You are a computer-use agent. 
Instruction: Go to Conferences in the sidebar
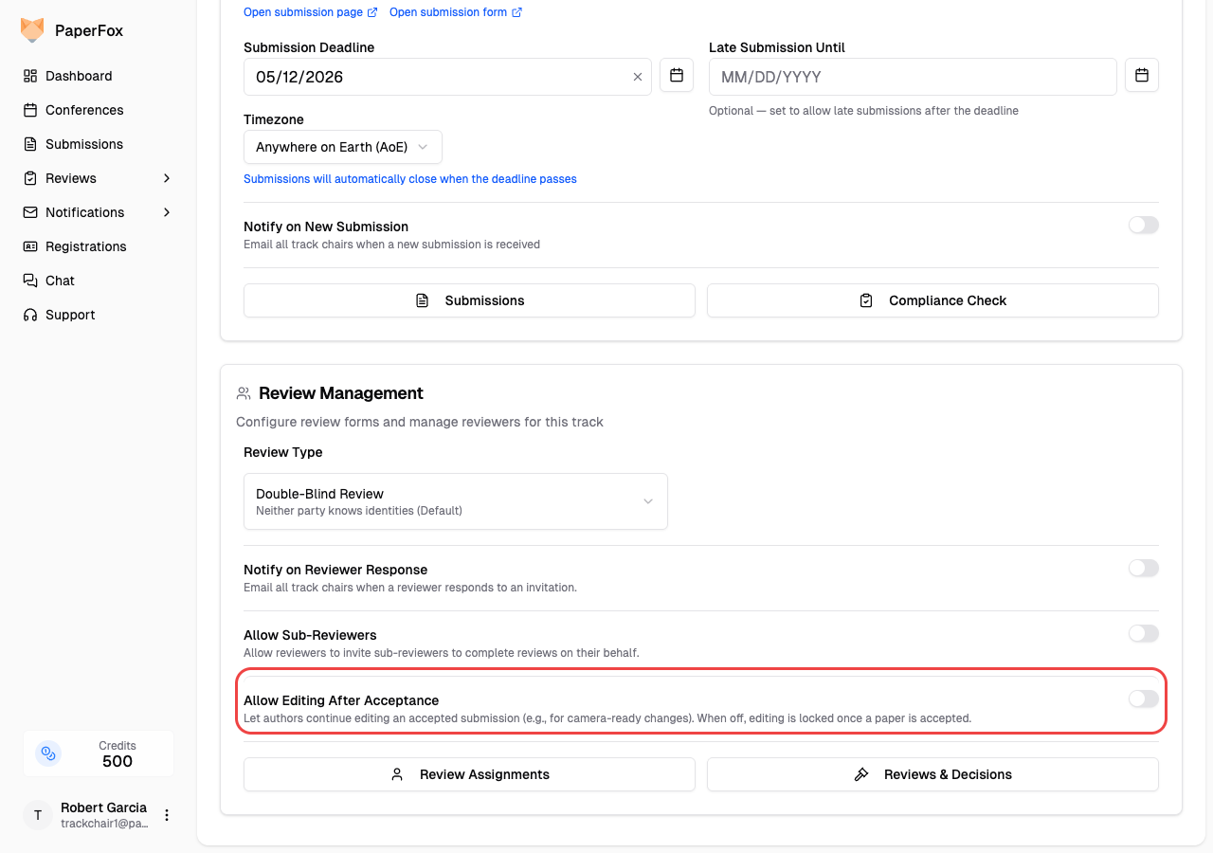(84, 110)
